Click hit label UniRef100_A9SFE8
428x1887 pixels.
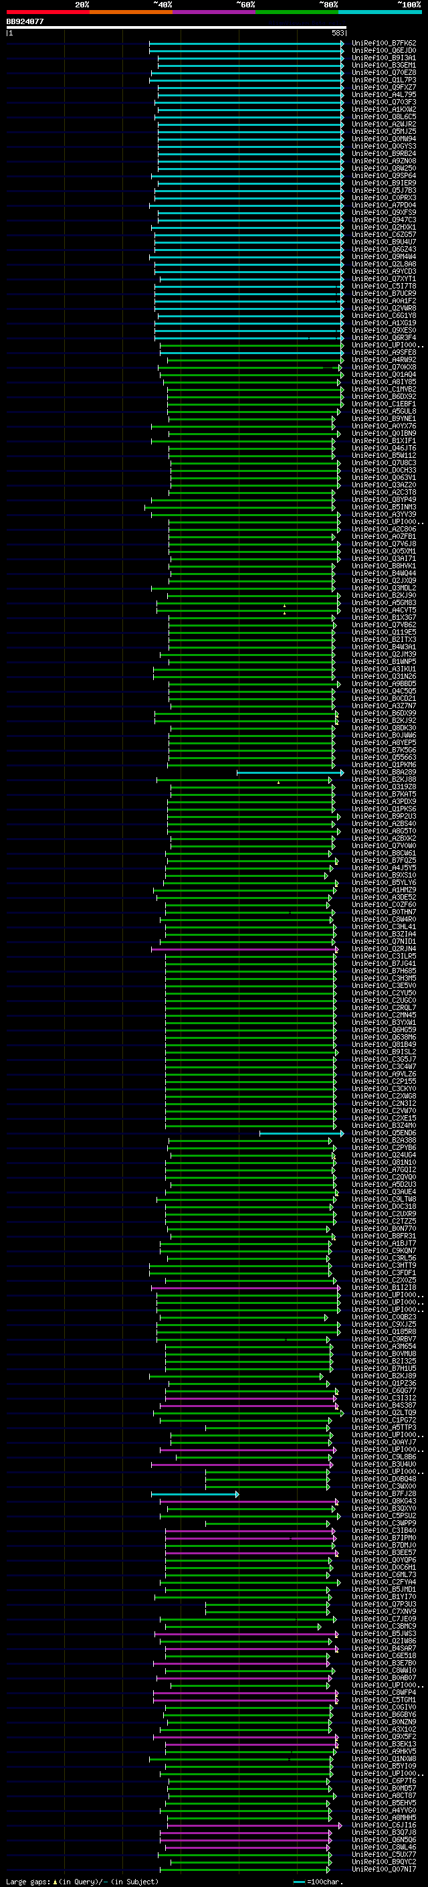coord(384,352)
